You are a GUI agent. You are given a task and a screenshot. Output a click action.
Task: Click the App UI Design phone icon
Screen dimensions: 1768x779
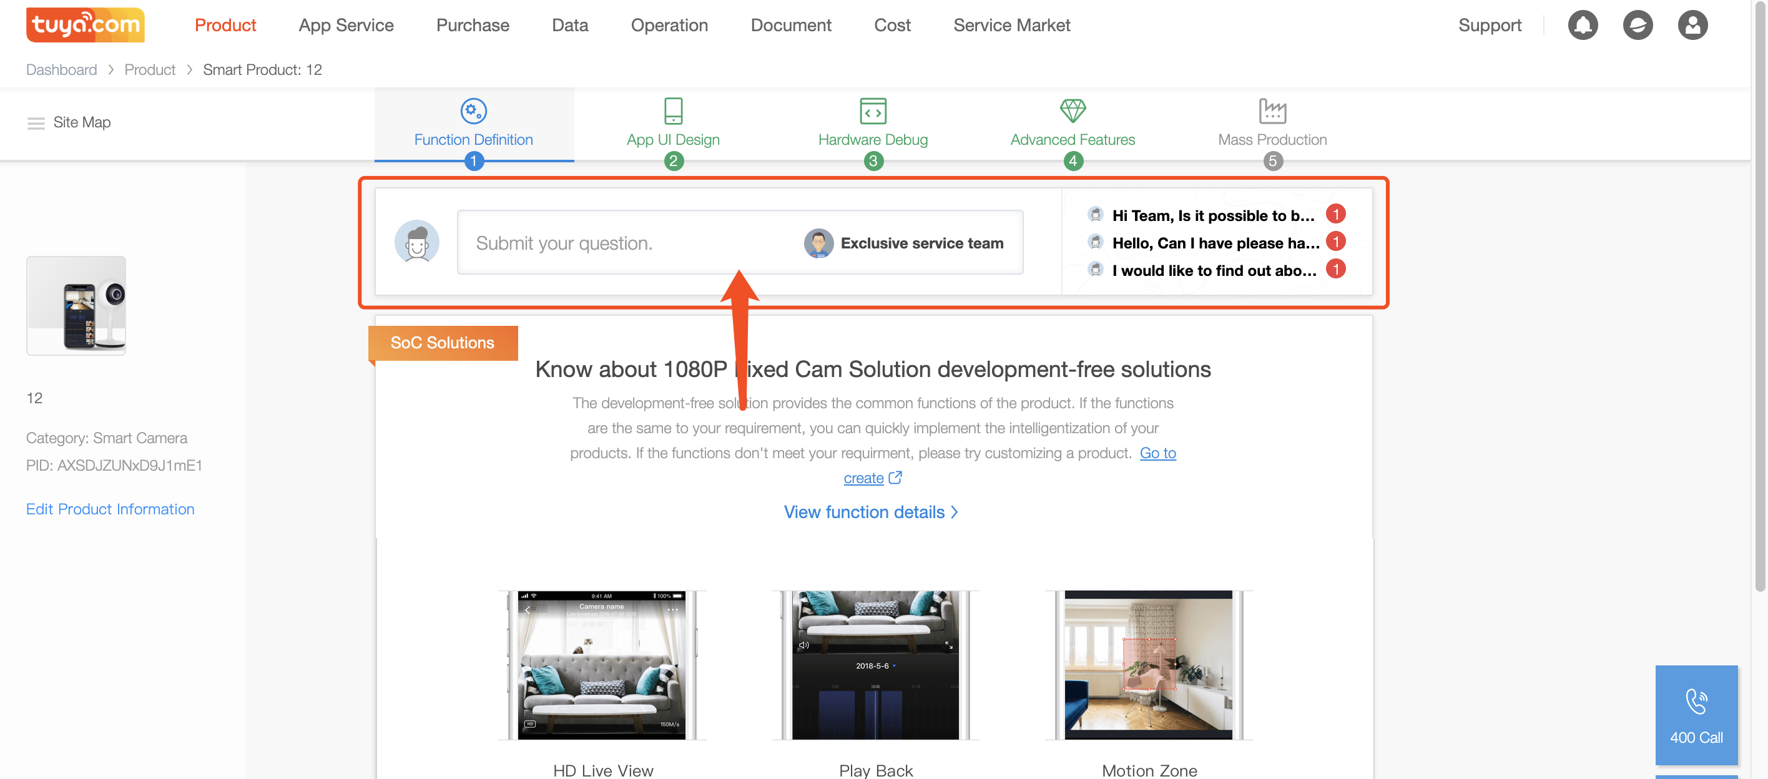(x=673, y=110)
